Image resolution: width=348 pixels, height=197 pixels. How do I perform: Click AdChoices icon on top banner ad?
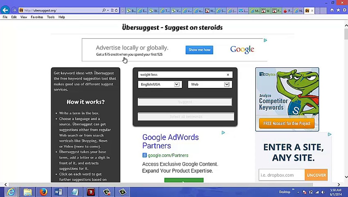[265, 40]
